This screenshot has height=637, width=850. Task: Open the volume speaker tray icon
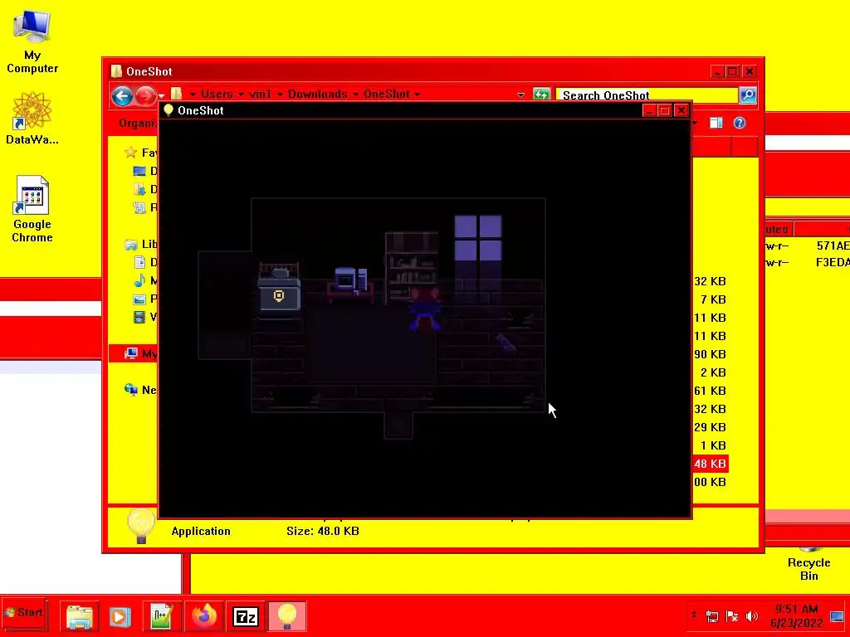click(751, 616)
